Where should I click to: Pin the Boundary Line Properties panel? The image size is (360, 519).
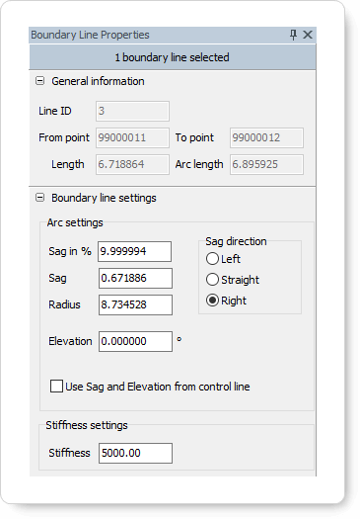click(x=293, y=35)
